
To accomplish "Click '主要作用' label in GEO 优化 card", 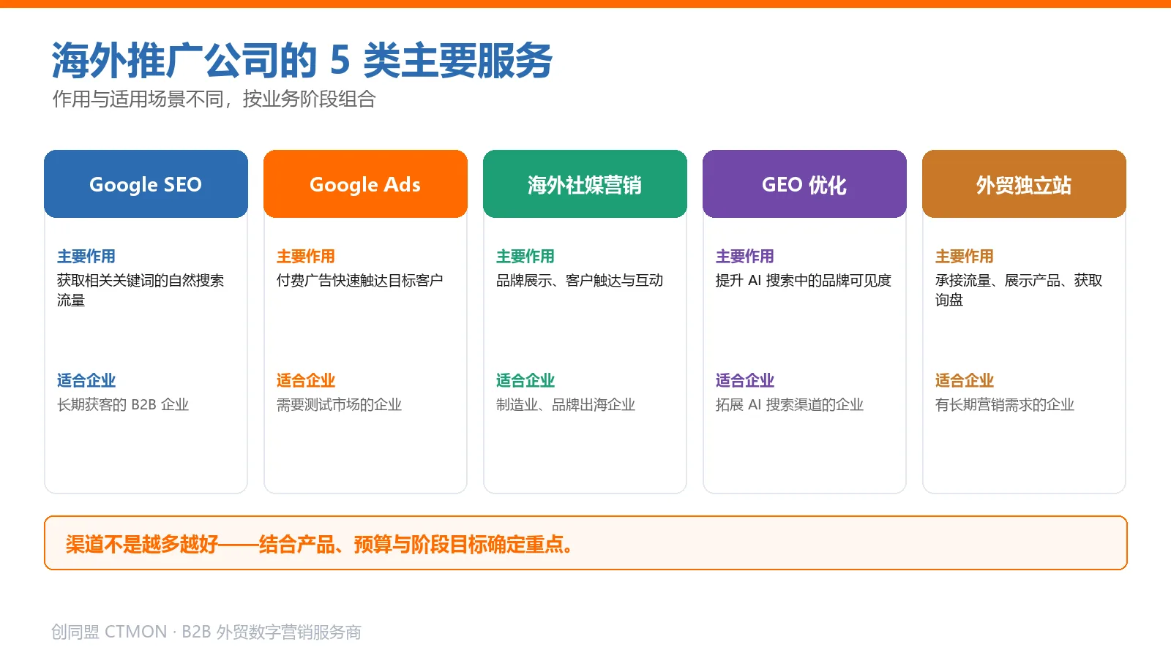I will tap(745, 257).
